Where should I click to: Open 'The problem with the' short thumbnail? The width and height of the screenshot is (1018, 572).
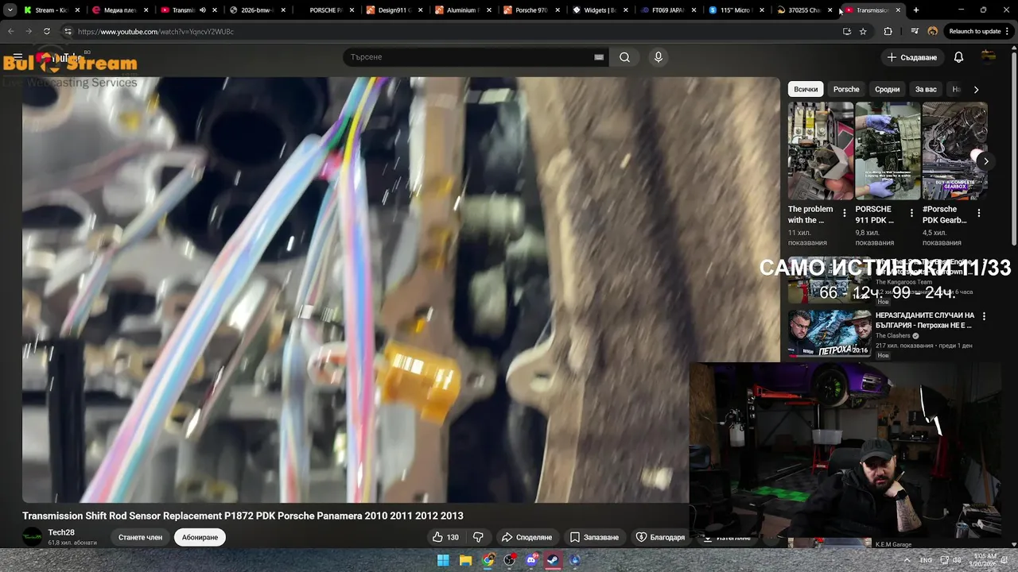pos(821,151)
